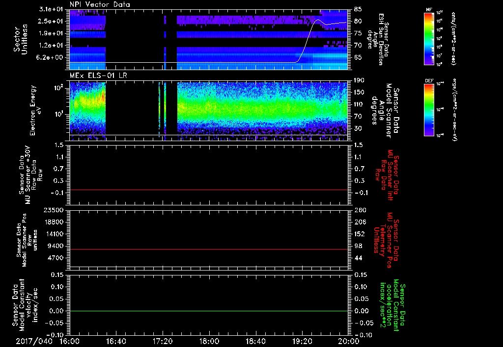Click the 'ESH Sun Elevation Angle' axis title
The image size is (503, 347).
[379, 39]
